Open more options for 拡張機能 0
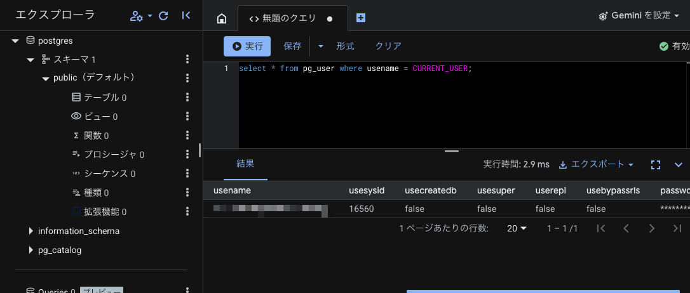 point(187,211)
